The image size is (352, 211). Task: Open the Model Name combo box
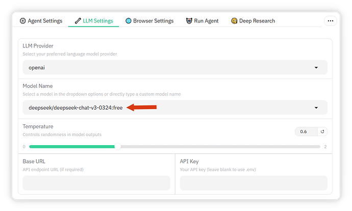(x=175, y=108)
